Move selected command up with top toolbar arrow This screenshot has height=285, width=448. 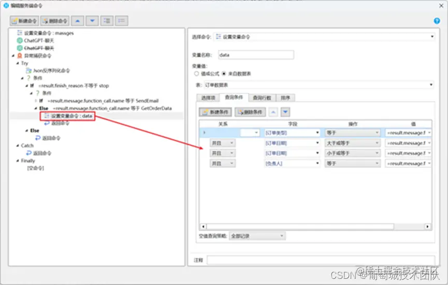(x=77, y=21)
